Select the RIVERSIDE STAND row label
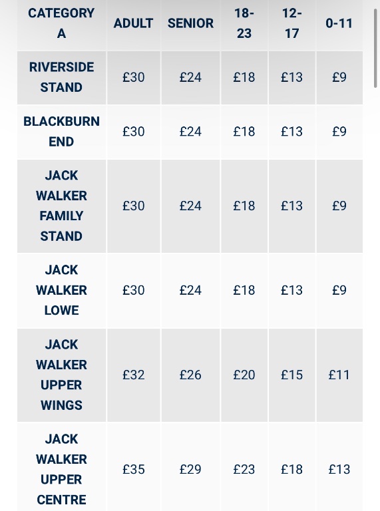 coord(61,78)
